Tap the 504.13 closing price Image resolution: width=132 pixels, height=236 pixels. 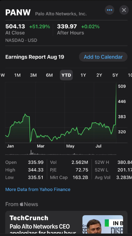click(15, 27)
